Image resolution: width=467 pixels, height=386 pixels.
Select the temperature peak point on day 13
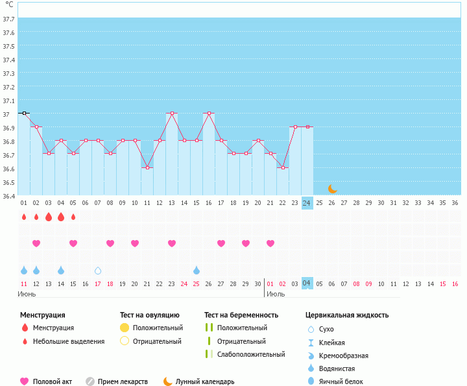tap(172, 114)
